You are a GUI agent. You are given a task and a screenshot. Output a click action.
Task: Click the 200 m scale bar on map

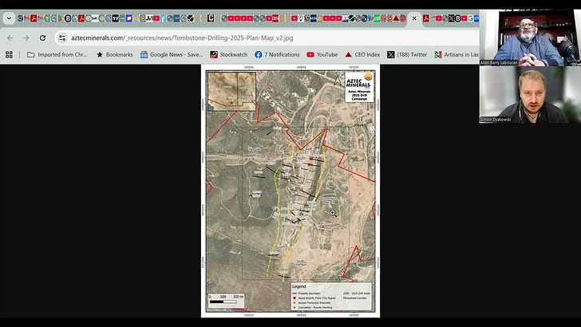click(x=226, y=300)
